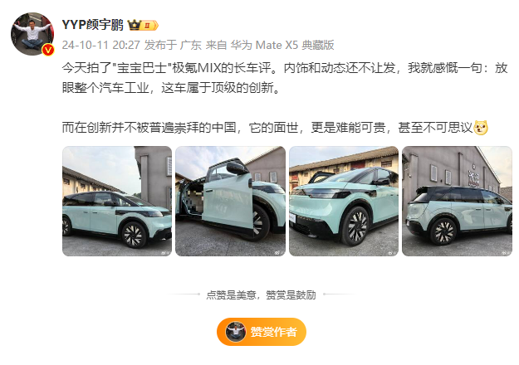Open the YYP颜宇鹏 username link

click(92, 25)
